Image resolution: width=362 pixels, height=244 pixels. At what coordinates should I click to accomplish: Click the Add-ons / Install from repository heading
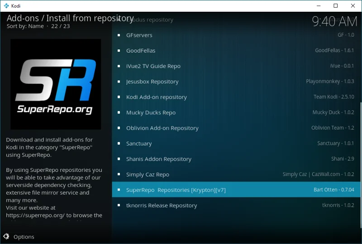(70, 18)
